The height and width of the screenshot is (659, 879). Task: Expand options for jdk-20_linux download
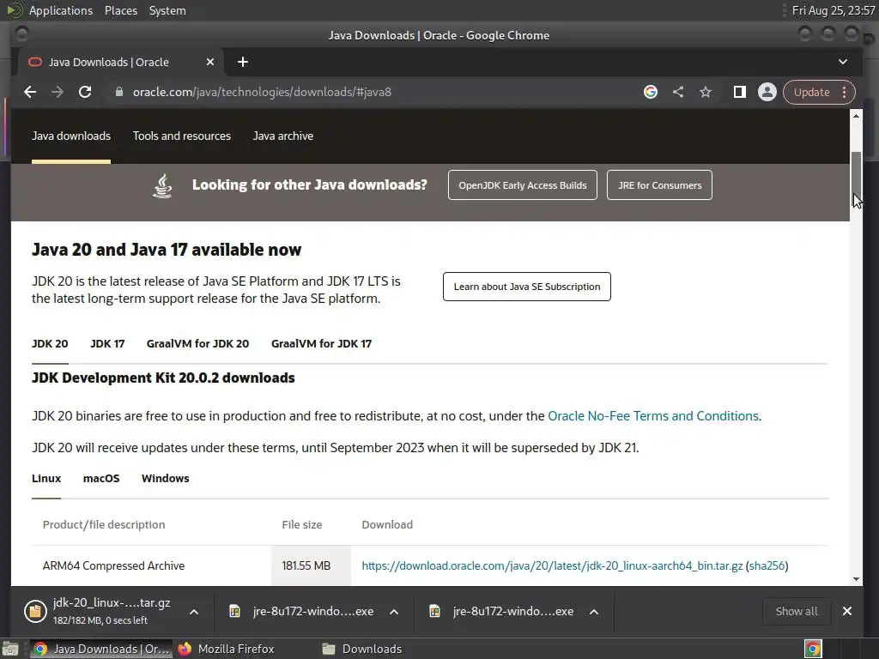[194, 612]
